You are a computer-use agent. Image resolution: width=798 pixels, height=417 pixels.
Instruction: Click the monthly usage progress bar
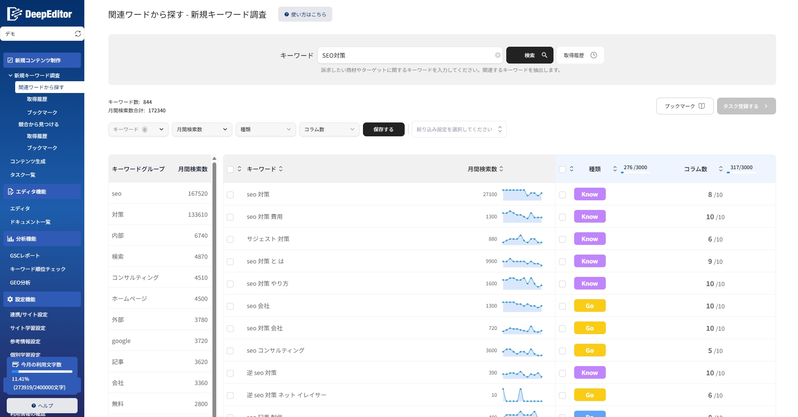[42, 372]
